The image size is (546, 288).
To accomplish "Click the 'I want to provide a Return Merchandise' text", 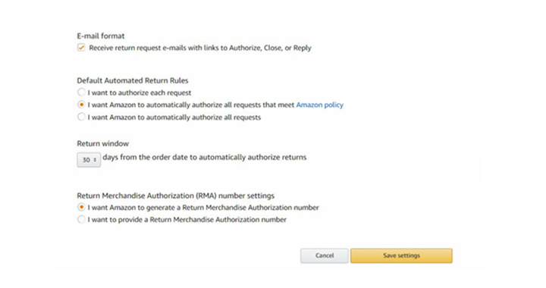I will click(x=187, y=220).
